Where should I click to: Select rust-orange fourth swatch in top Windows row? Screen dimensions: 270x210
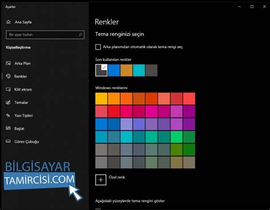click(139, 98)
